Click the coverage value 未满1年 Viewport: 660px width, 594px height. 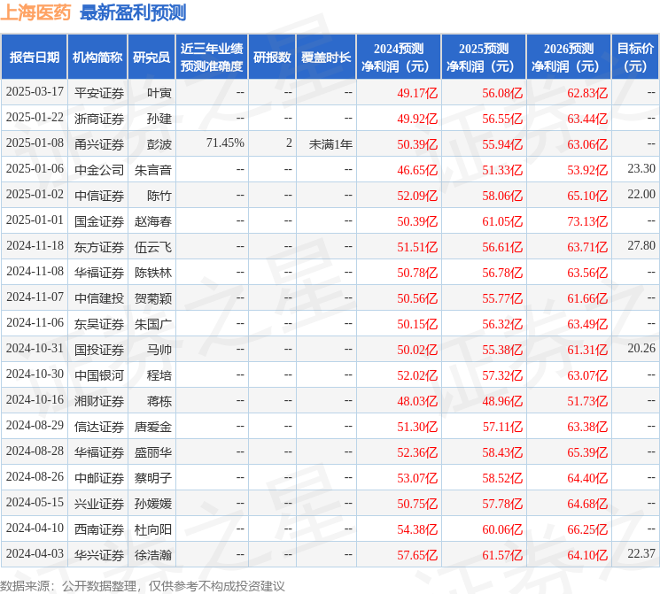[x=330, y=144]
